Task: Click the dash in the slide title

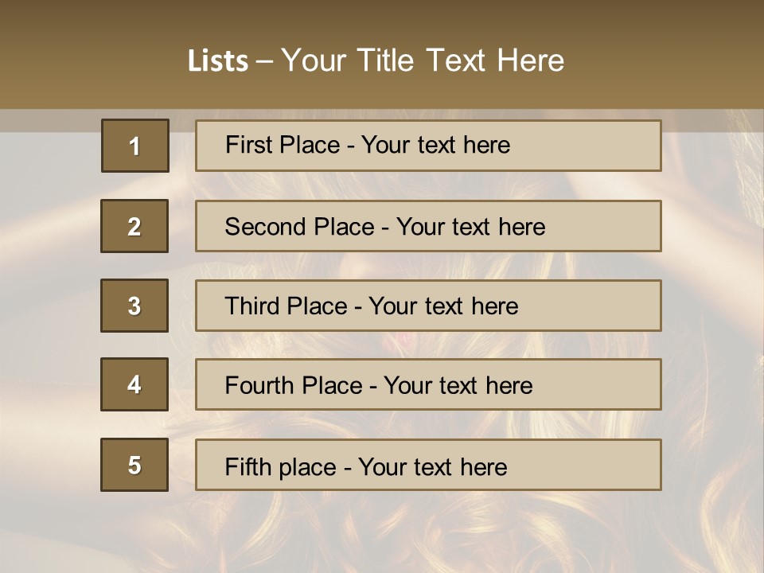Action: click(x=263, y=61)
